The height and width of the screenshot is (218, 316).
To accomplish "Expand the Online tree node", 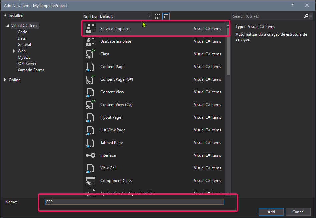I will (5, 80).
